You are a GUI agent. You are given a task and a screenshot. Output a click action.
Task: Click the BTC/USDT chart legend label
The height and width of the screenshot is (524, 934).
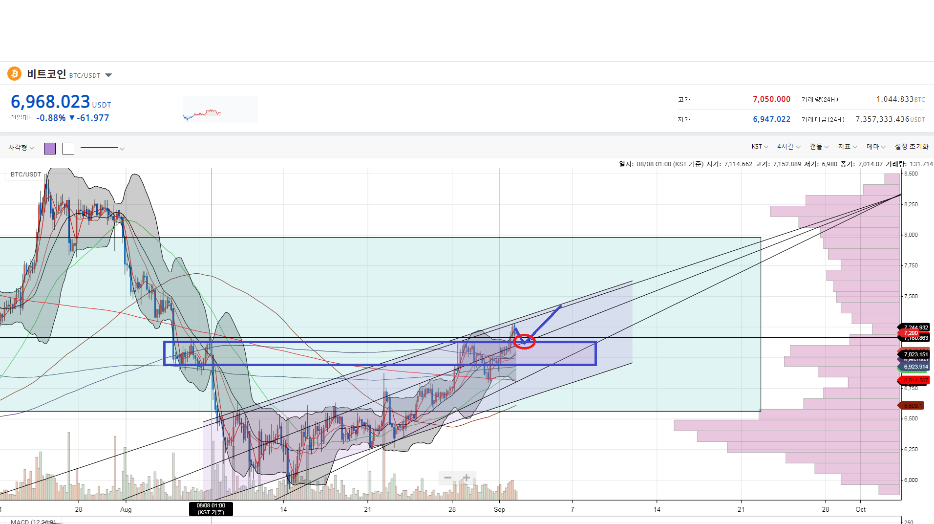coord(26,175)
